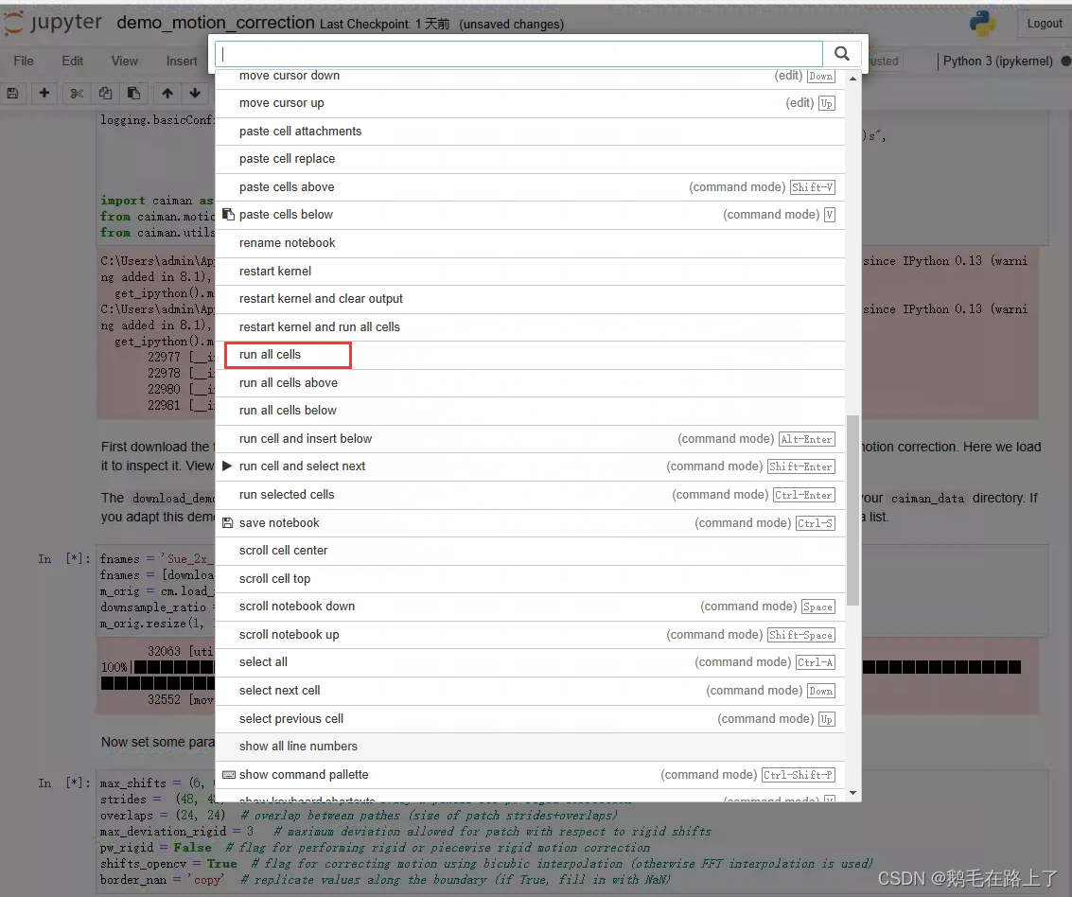Click the kernel status indicator circle

click(1065, 61)
